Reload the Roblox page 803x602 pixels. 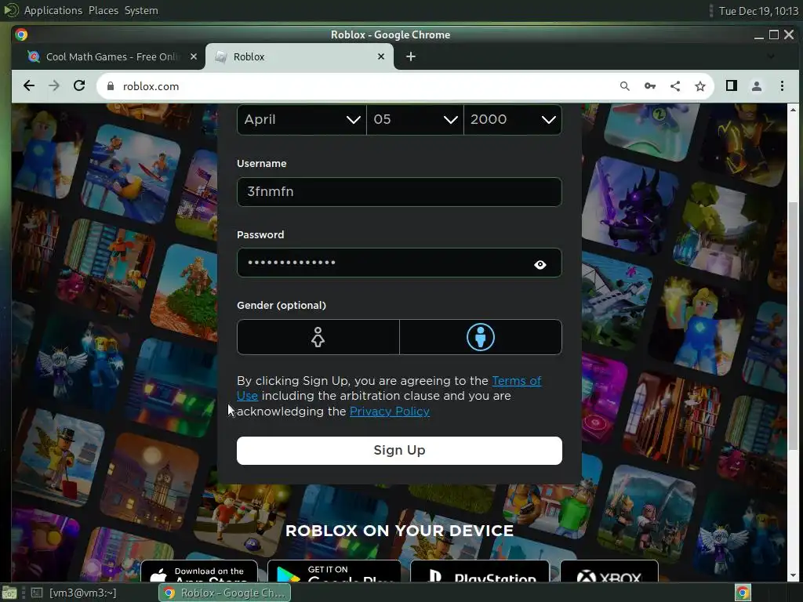point(79,86)
